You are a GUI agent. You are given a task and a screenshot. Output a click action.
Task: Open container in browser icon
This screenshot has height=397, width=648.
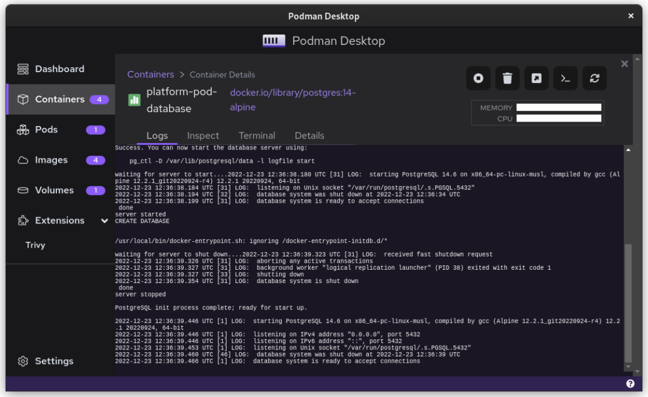click(x=536, y=79)
